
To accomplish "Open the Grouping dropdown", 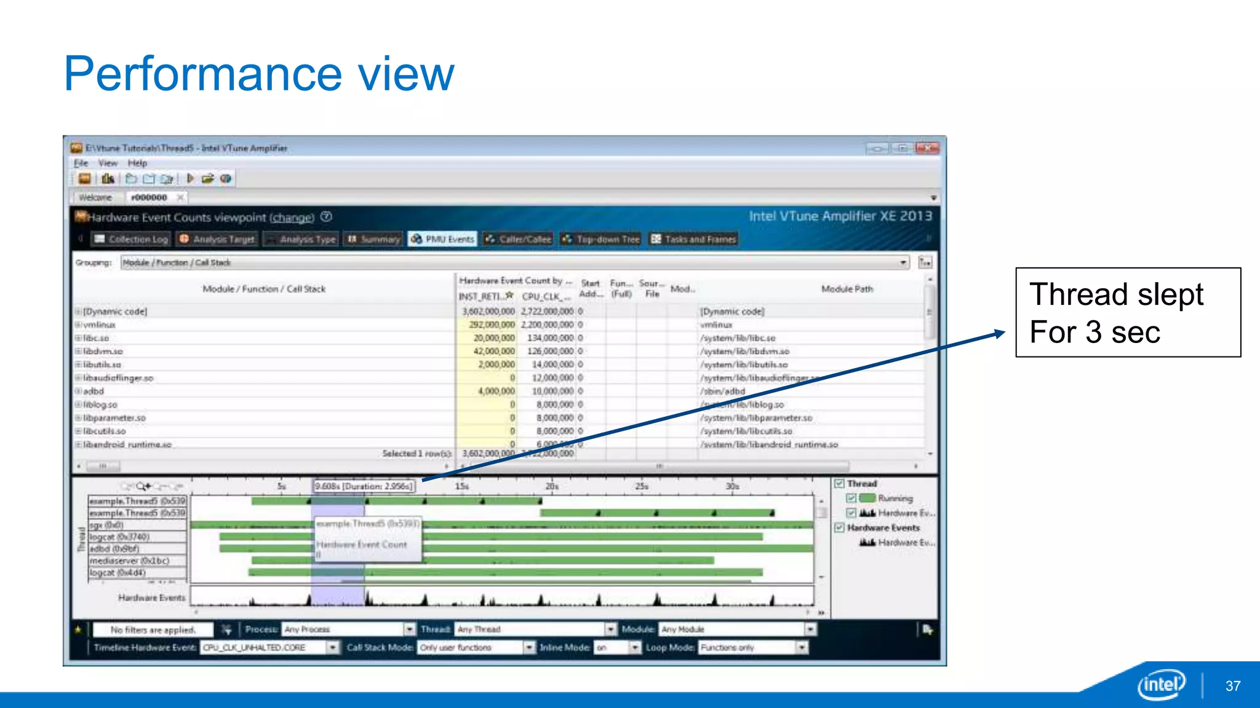I will coord(903,263).
